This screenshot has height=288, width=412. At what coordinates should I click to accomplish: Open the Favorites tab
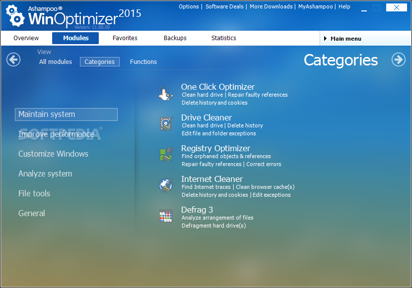pos(125,38)
